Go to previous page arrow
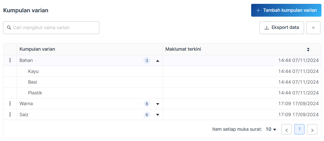Image resolution: width=324 pixels, height=141 pixels. [286, 129]
